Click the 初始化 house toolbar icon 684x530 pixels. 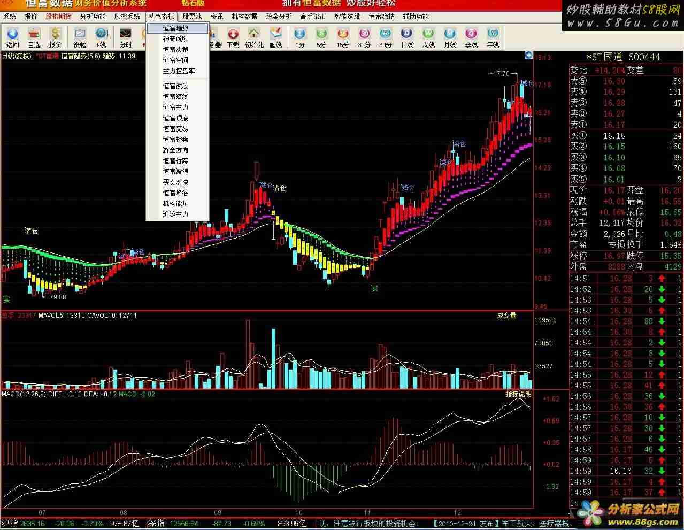[x=254, y=37]
